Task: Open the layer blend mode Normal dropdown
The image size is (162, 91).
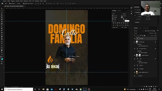Action: coord(141,33)
